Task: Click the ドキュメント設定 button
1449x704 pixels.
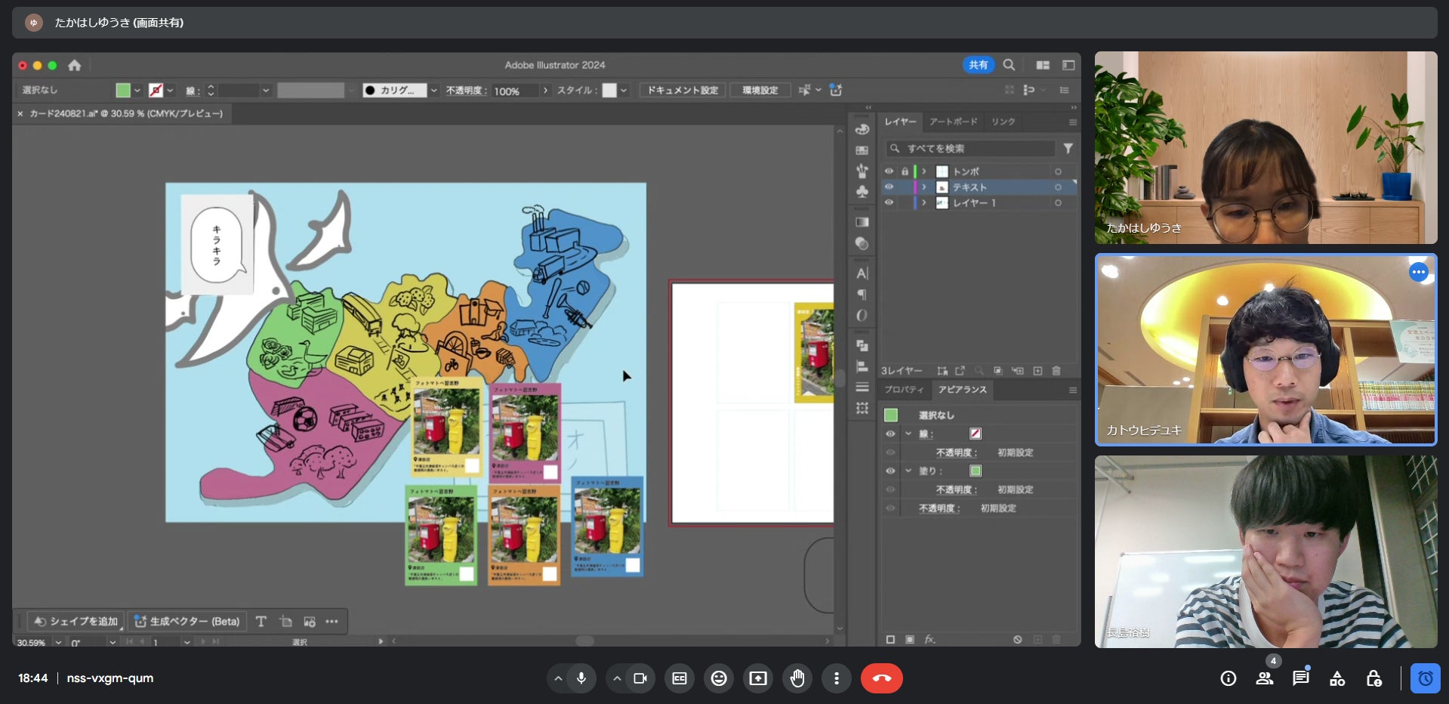Action: [x=683, y=91]
